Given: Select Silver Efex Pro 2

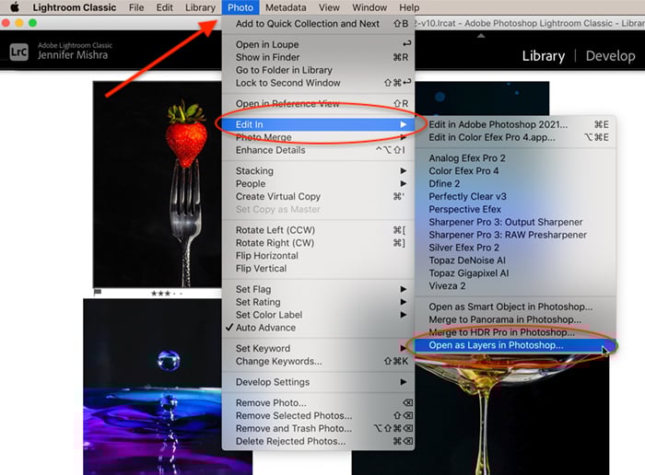Looking at the screenshot, I should tap(515, 248).
